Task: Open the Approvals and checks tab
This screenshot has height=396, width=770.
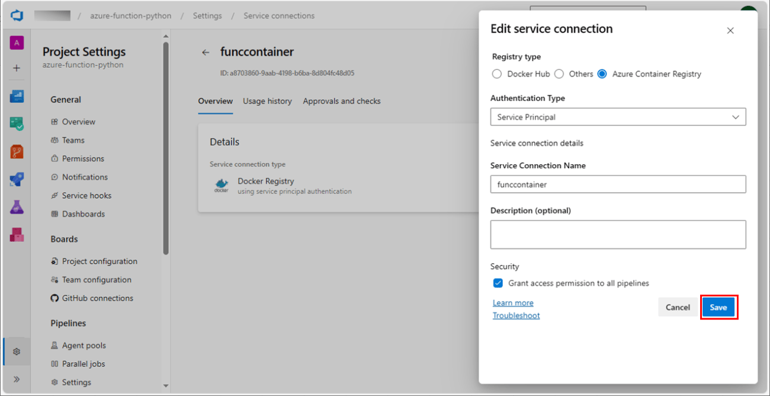Action: (342, 101)
